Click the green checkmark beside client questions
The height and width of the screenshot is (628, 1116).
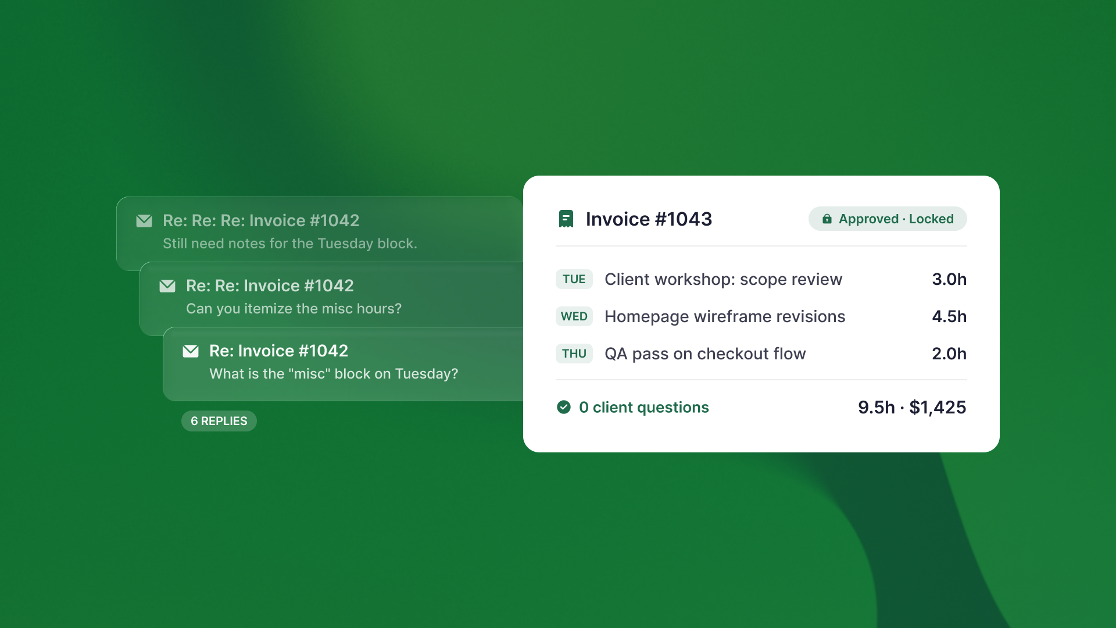(x=564, y=407)
